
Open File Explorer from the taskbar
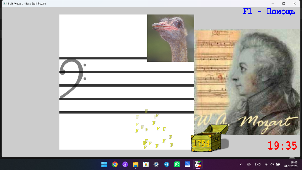136,164
